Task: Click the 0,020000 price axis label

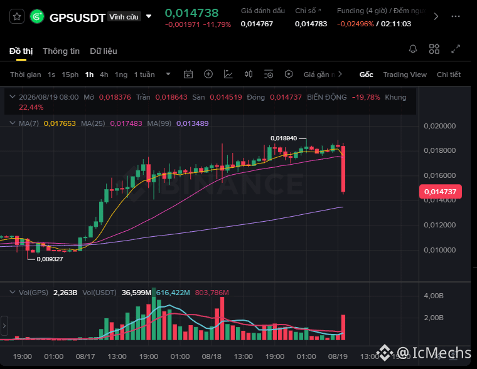Action: pos(439,126)
